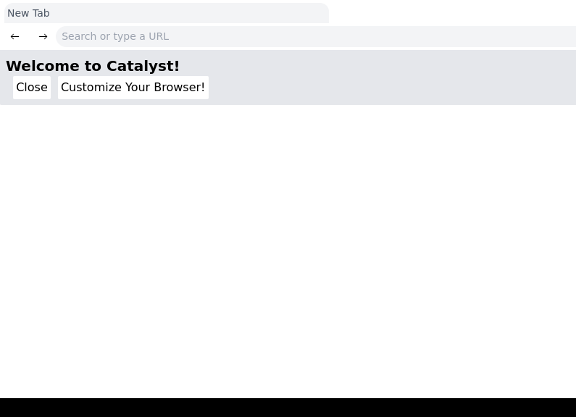576x417 pixels.
Task: Go back using the left arrow icon
Action: click(x=14, y=36)
